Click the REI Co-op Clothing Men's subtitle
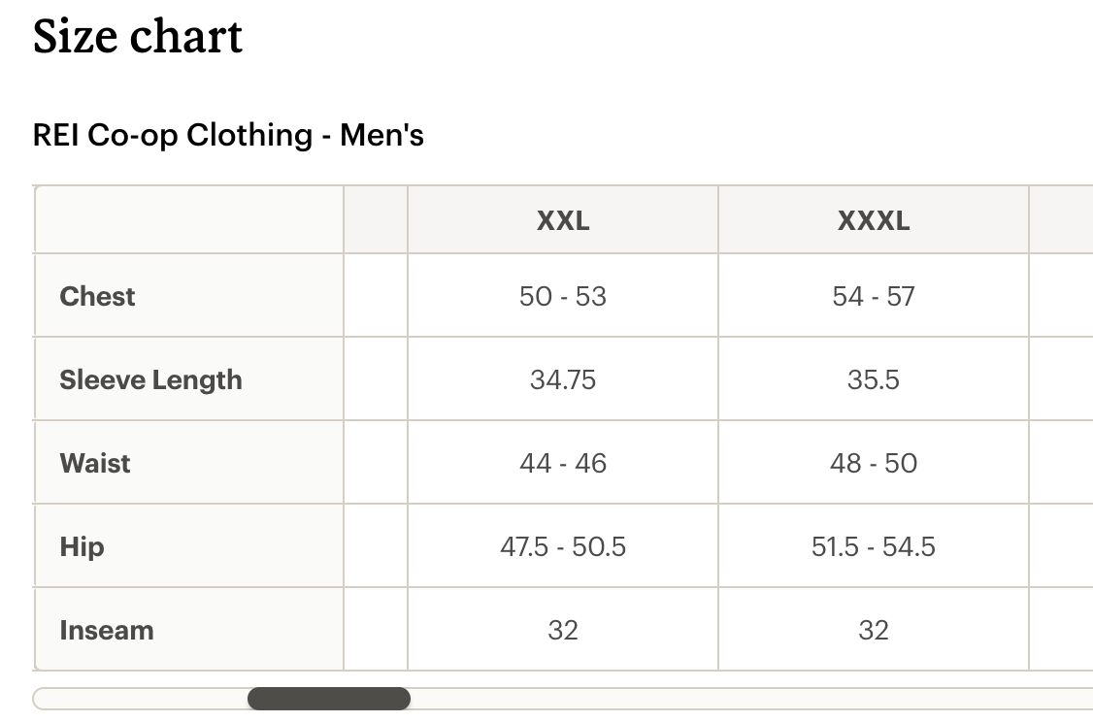 coord(228,136)
